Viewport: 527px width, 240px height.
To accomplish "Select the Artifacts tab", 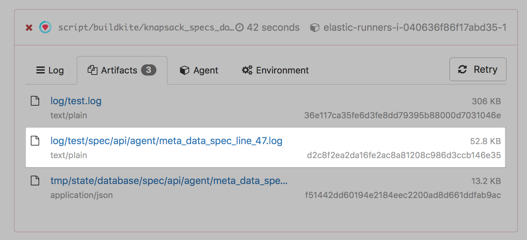I will pos(119,70).
